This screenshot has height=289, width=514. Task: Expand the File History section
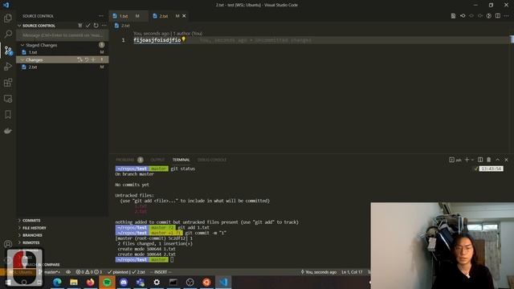(x=19, y=228)
